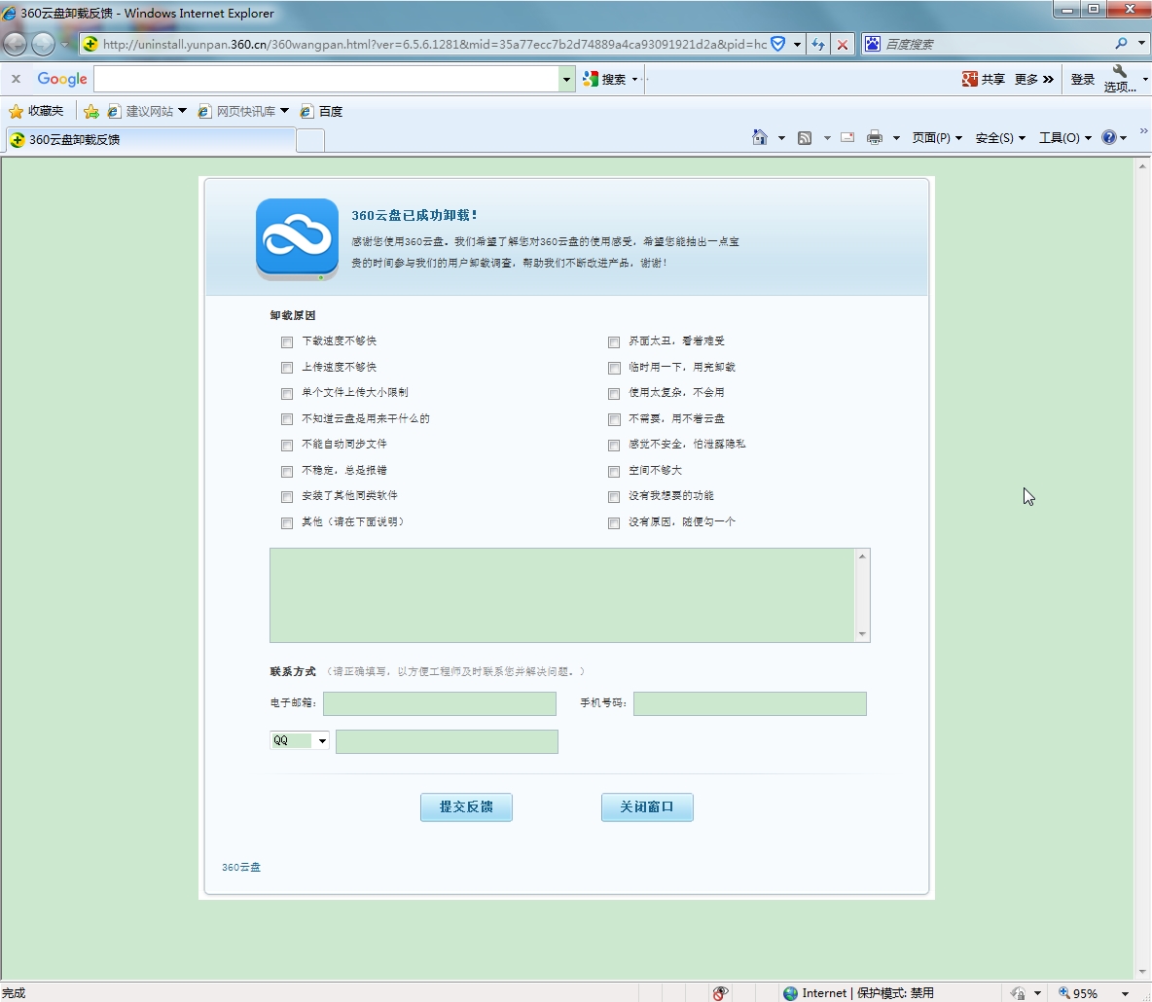Viewport: 1152px width, 1002px height.
Task: Click 登录 sign-in on Google toolbar
Action: coord(1082,80)
